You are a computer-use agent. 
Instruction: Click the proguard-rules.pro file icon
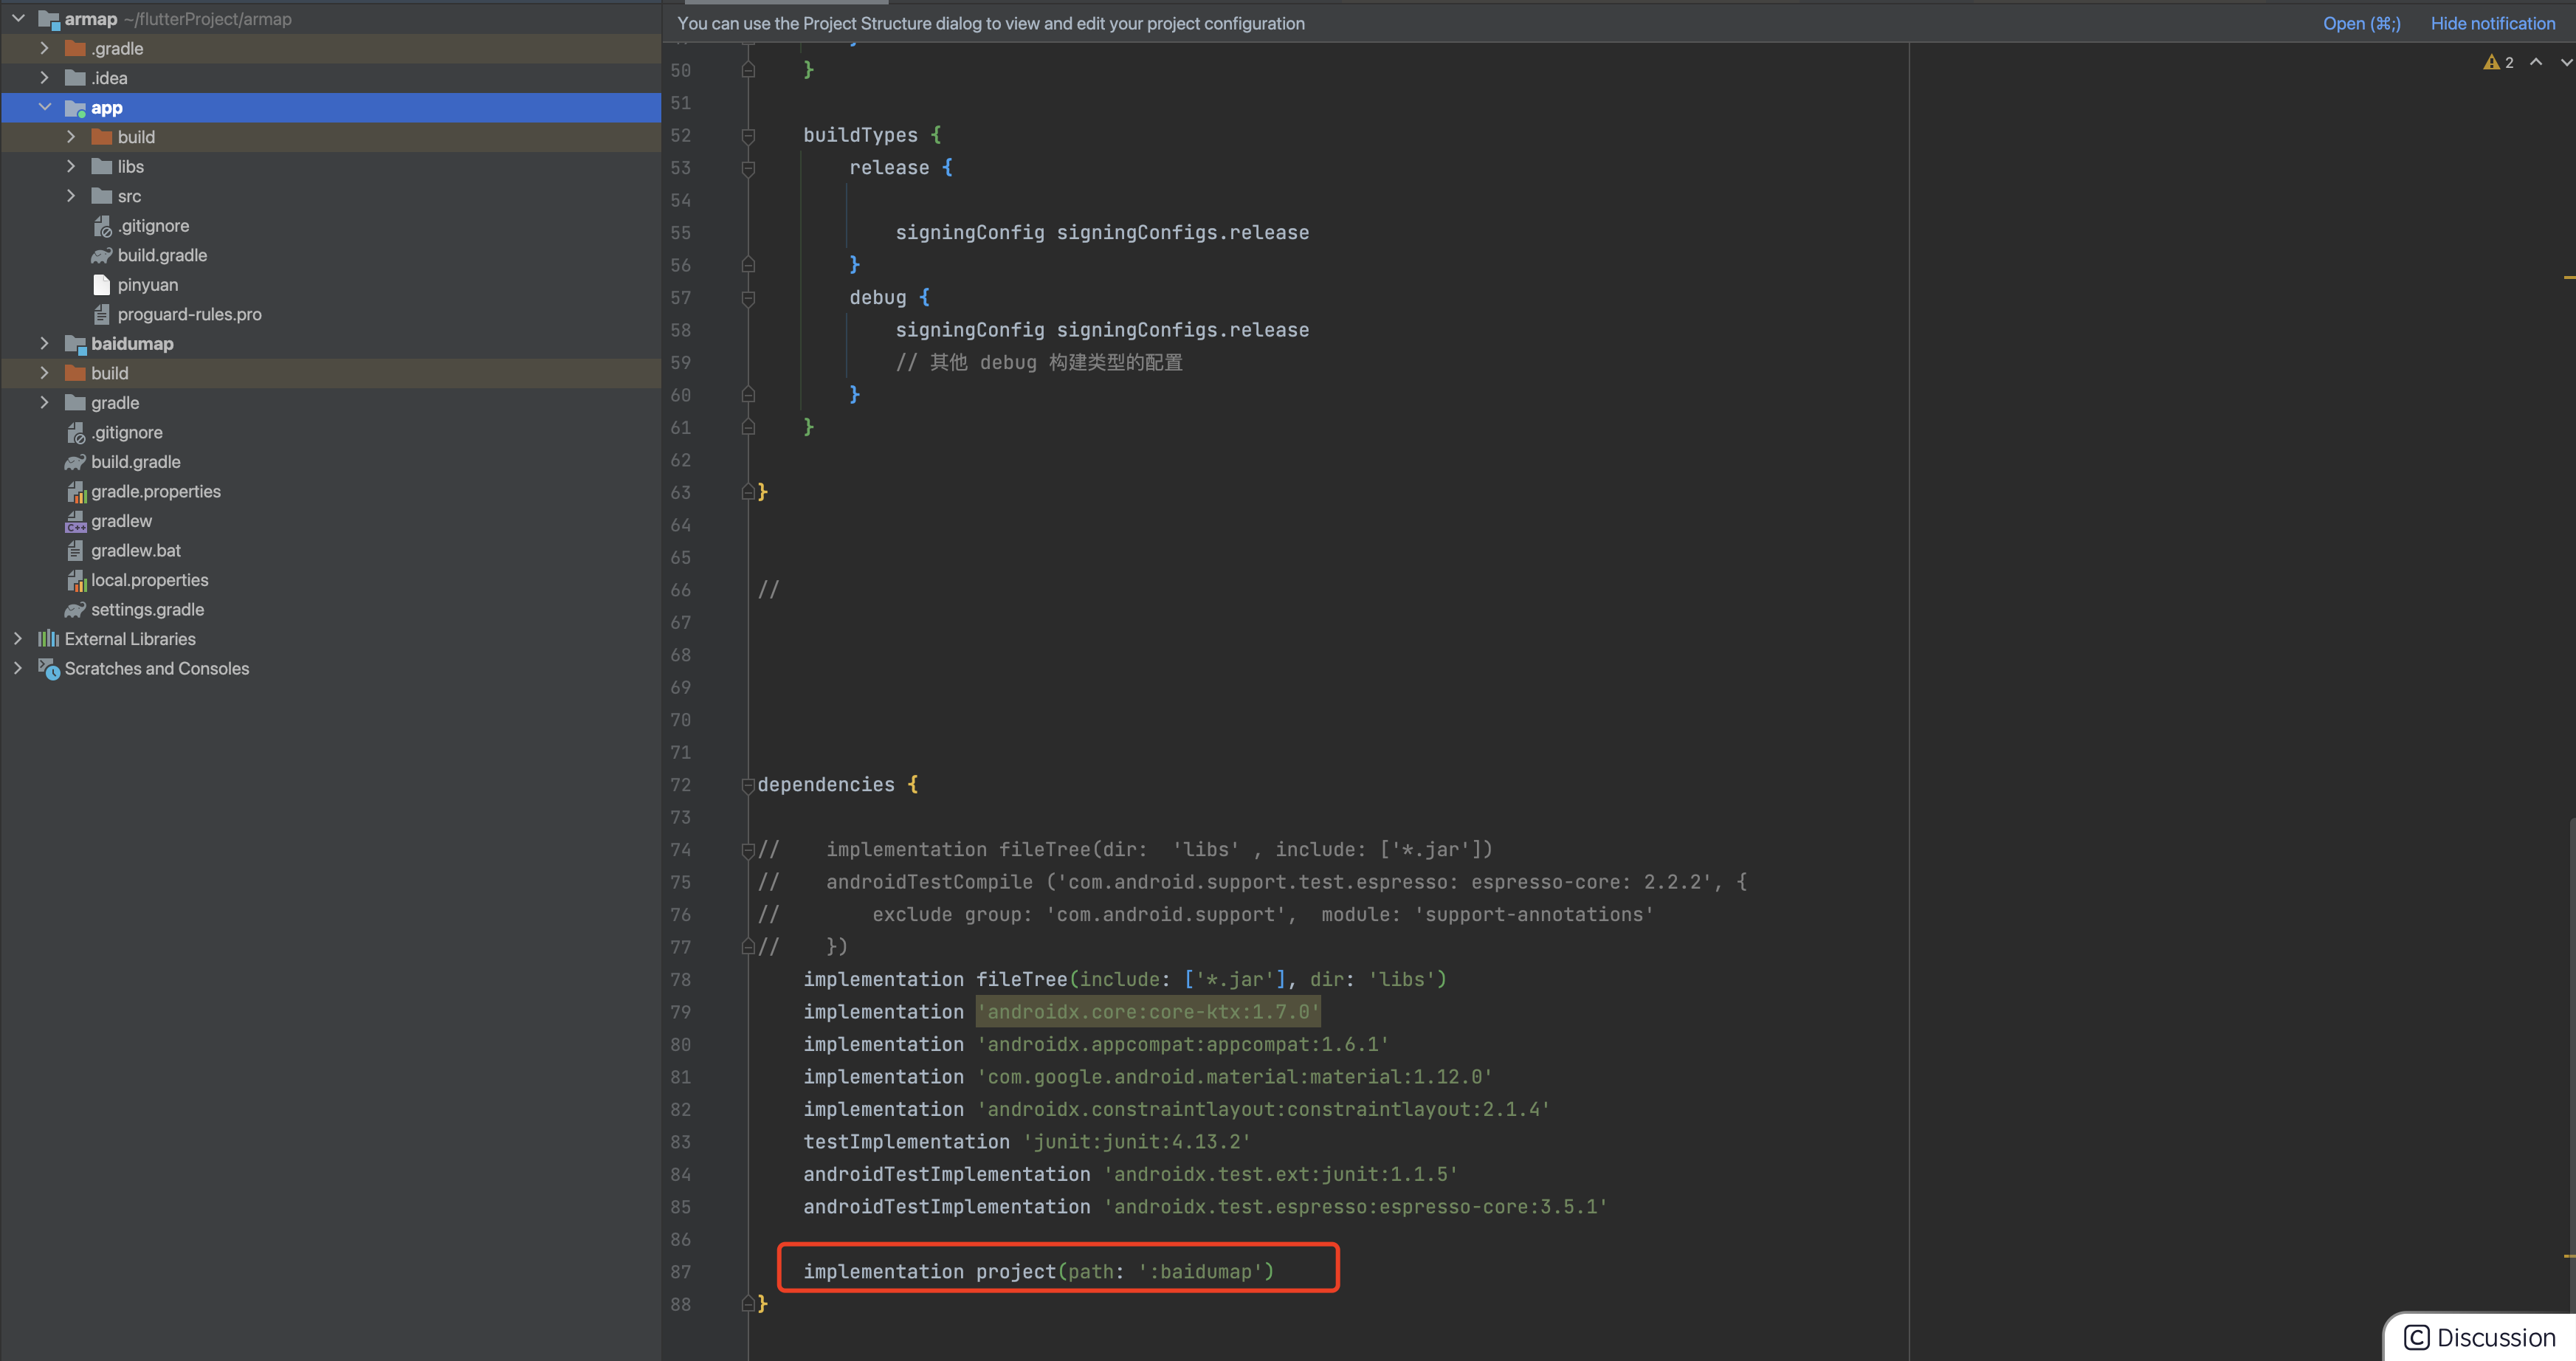click(101, 314)
